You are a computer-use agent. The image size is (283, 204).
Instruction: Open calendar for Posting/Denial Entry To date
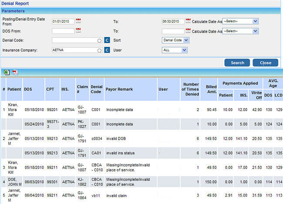coord(188,20)
